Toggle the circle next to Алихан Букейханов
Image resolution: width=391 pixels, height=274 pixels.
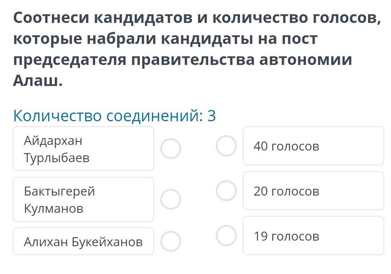(x=171, y=241)
